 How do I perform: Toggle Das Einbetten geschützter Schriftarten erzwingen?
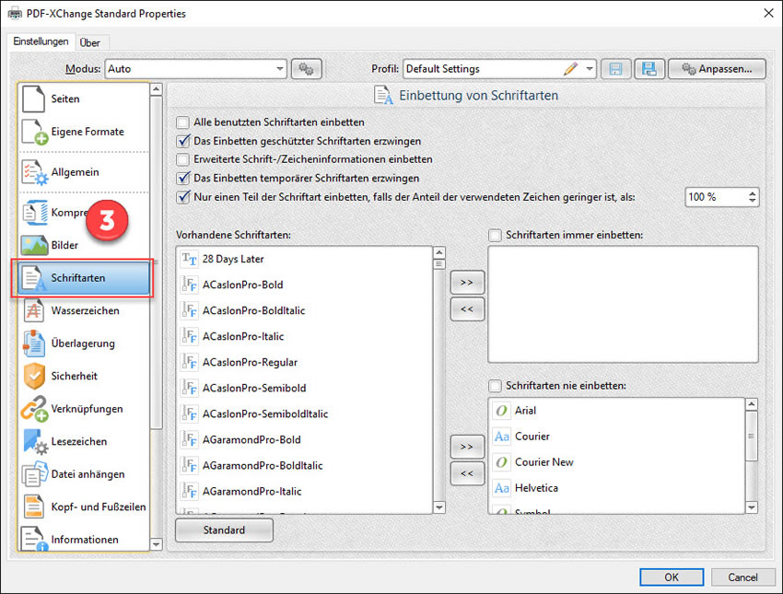click(183, 141)
